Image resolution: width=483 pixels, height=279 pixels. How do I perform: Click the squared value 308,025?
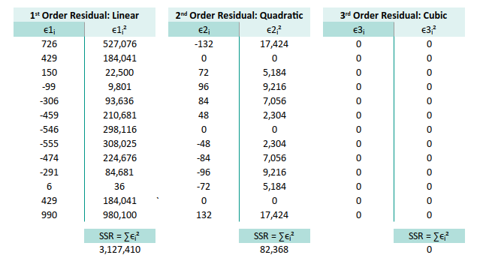[120, 144]
